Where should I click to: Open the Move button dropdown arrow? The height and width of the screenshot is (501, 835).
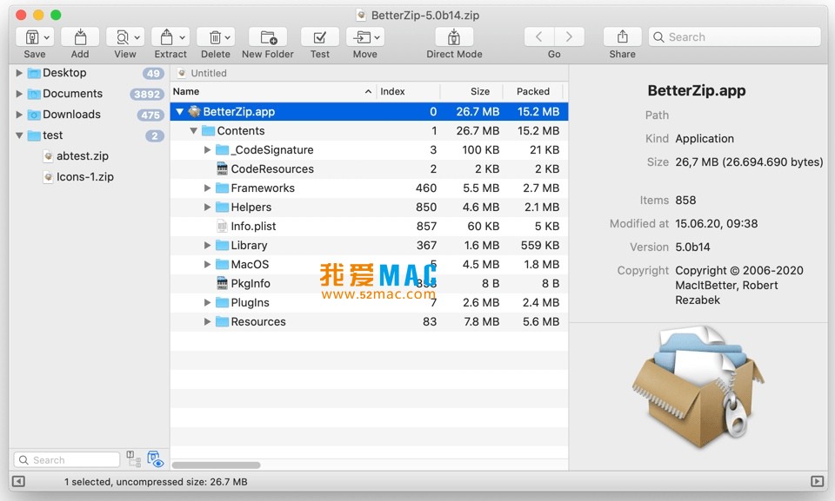(x=377, y=37)
